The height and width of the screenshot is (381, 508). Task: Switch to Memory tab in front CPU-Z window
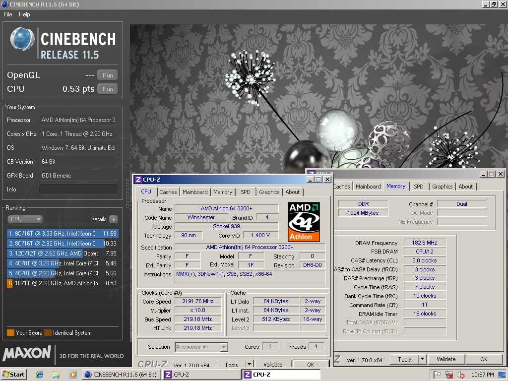click(223, 192)
